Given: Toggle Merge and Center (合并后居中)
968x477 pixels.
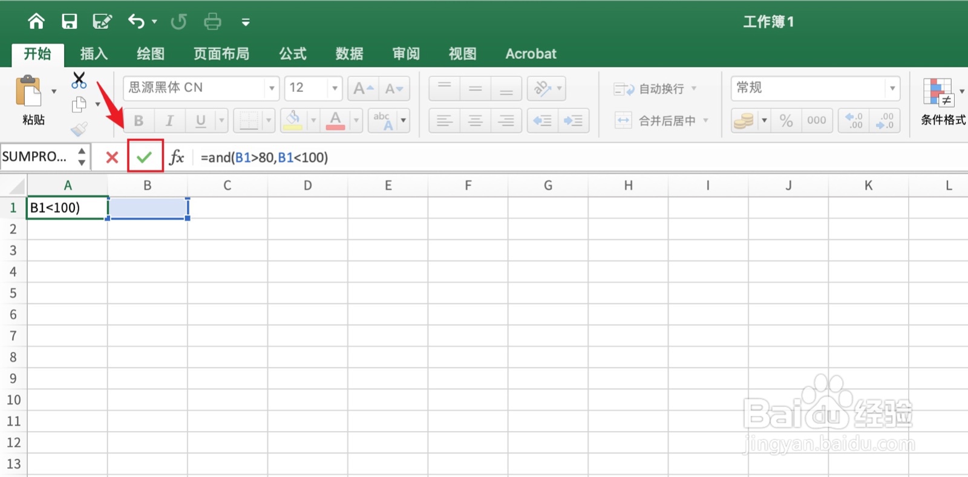Looking at the screenshot, I should (661, 120).
